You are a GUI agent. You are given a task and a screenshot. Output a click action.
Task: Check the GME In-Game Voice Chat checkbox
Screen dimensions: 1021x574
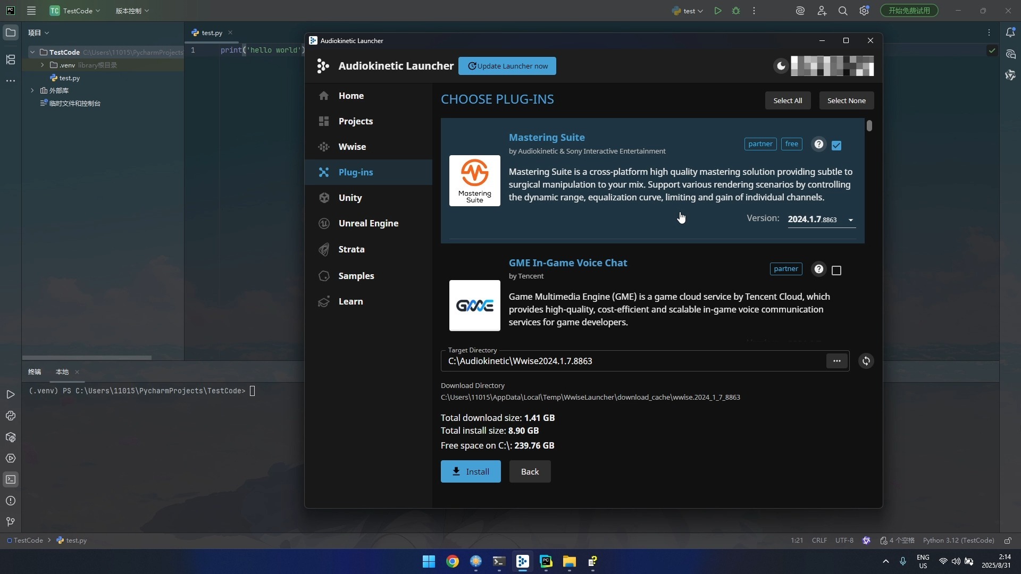coord(836,271)
